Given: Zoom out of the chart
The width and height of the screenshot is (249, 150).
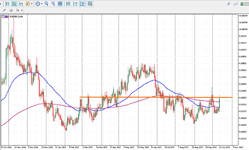Looking at the screenshot, I should pyautogui.click(x=53, y=4).
